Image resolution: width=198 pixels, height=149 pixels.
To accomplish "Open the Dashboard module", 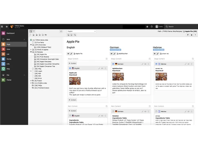I will click(14, 33).
